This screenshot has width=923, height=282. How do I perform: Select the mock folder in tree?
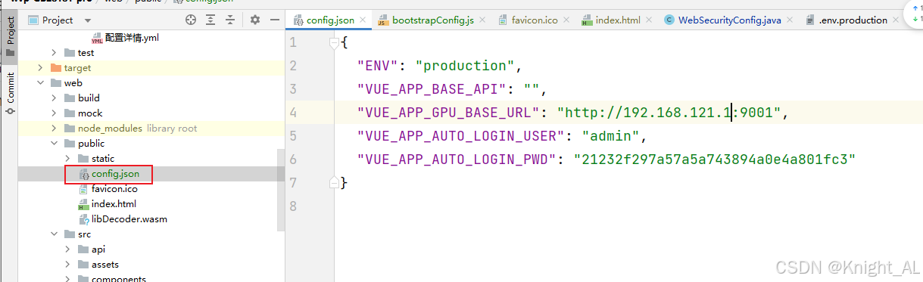click(83, 113)
